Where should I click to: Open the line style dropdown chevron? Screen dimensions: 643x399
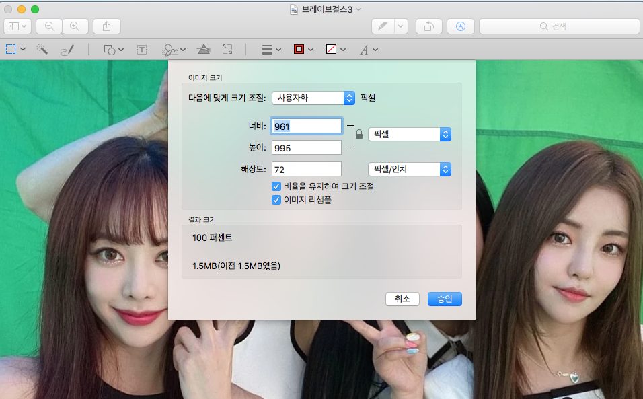click(278, 50)
